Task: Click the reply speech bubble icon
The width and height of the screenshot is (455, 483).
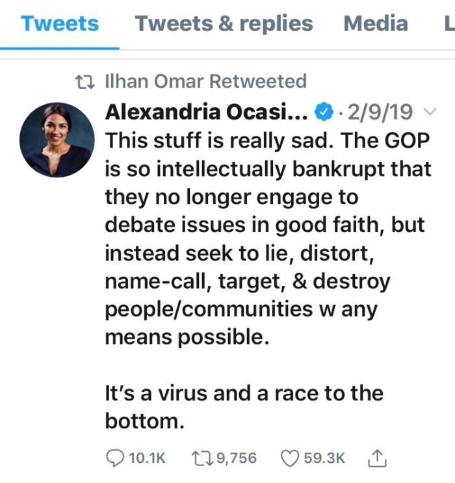Action: [x=114, y=458]
